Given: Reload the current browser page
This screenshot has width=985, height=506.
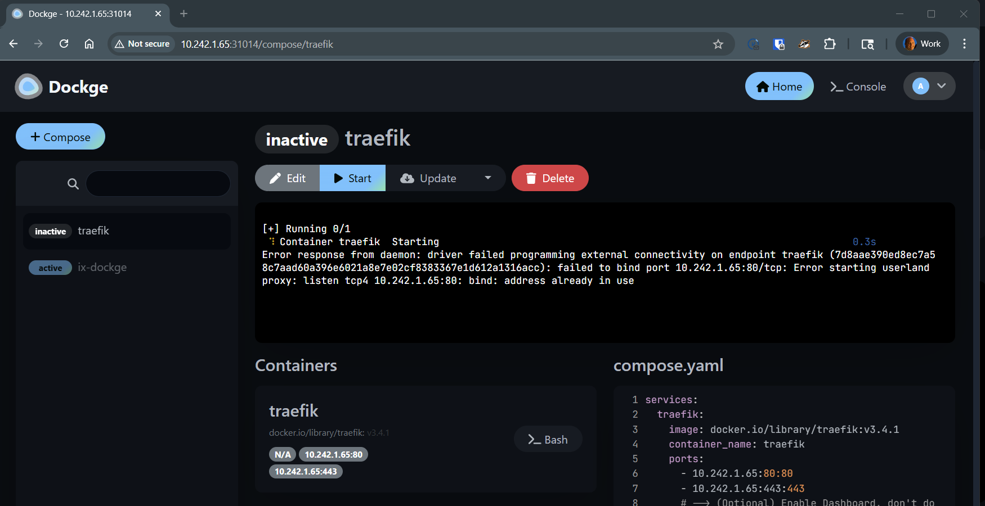Looking at the screenshot, I should (x=64, y=44).
